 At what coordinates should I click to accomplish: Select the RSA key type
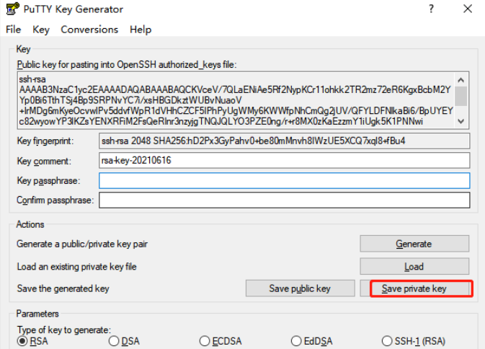coord(22,341)
